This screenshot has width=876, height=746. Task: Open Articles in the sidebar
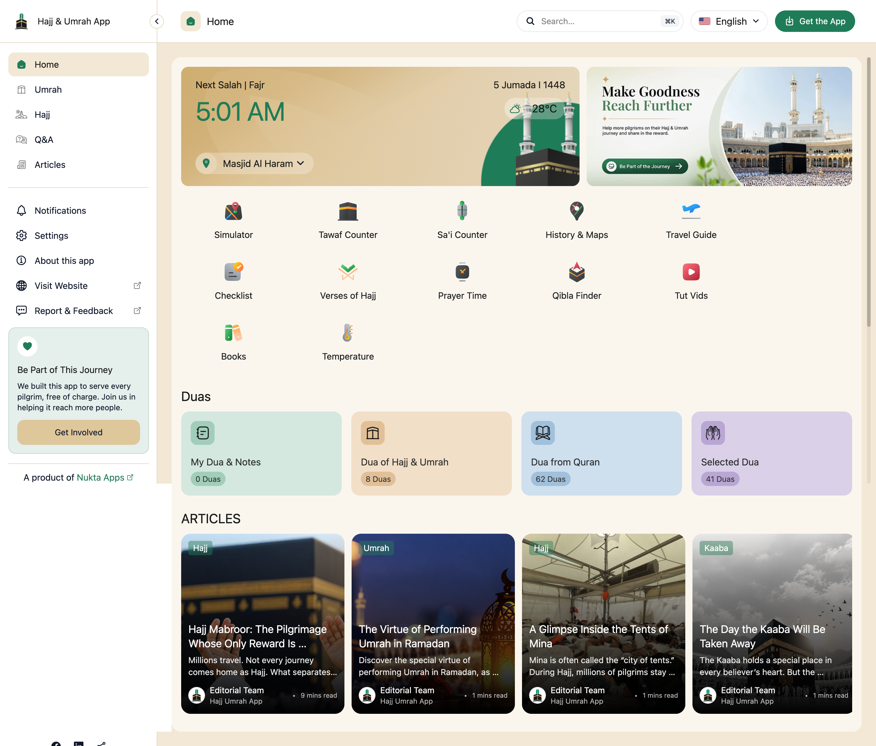pyautogui.click(x=79, y=165)
